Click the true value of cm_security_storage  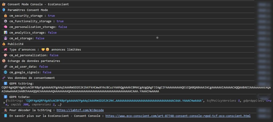tap(51, 16)
